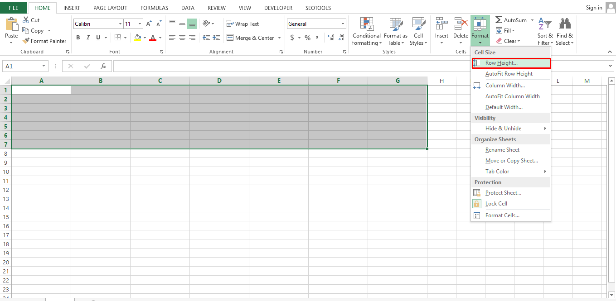Click the Sort & Filter icon
This screenshot has height=301, width=616.
click(545, 24)
